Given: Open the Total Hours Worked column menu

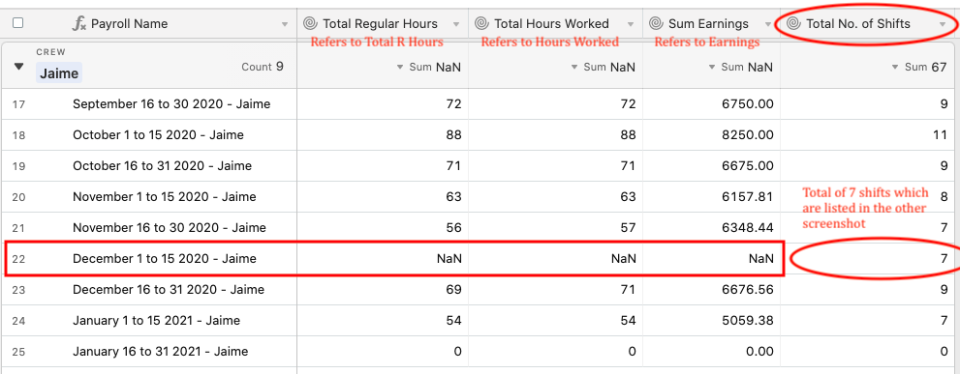Looking at the screenshot, I should [631, 24].
